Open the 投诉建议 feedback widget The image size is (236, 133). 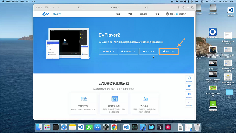[189, 95]
